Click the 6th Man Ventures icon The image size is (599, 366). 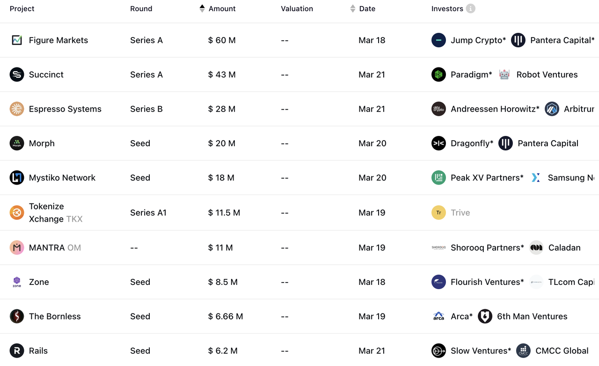coord(485,316)
